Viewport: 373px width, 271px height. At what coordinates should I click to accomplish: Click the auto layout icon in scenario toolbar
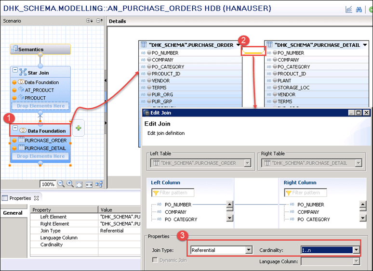(98, 184)
